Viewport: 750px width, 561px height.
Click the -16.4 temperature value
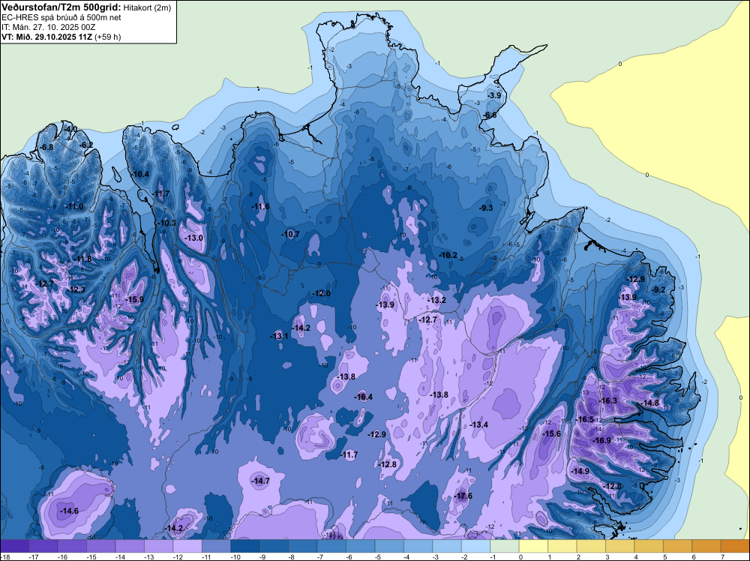pos(364,397)
